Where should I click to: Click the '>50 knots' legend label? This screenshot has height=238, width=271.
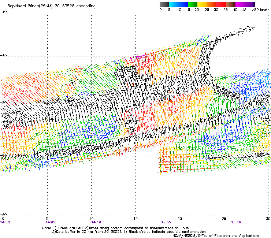(260, 10)
